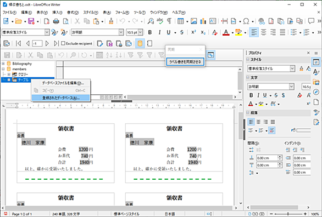Open the ファイル menu
Image resolution: width=322 pixels, height=217 pixels.
9,13
